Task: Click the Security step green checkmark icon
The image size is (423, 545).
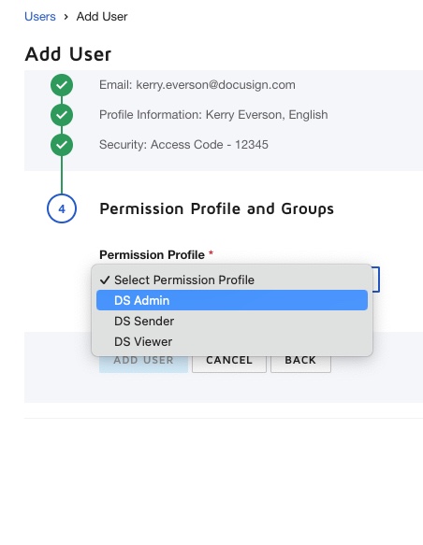Action: (62, 145)
